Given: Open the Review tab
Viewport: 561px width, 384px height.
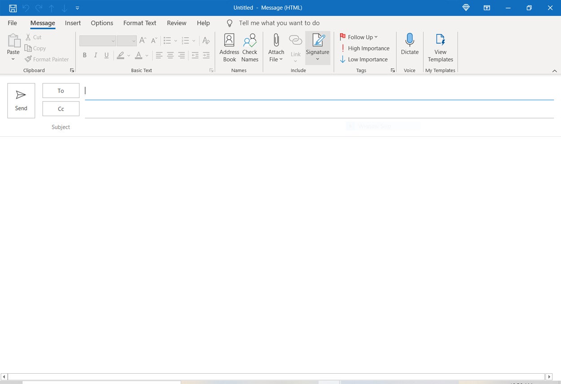Looking at the screenshot, I should [176, 23].
